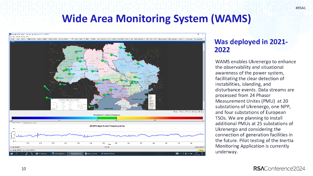
Task: Switch to the Voltage Condition tab
Action: [x=31, y=39]
